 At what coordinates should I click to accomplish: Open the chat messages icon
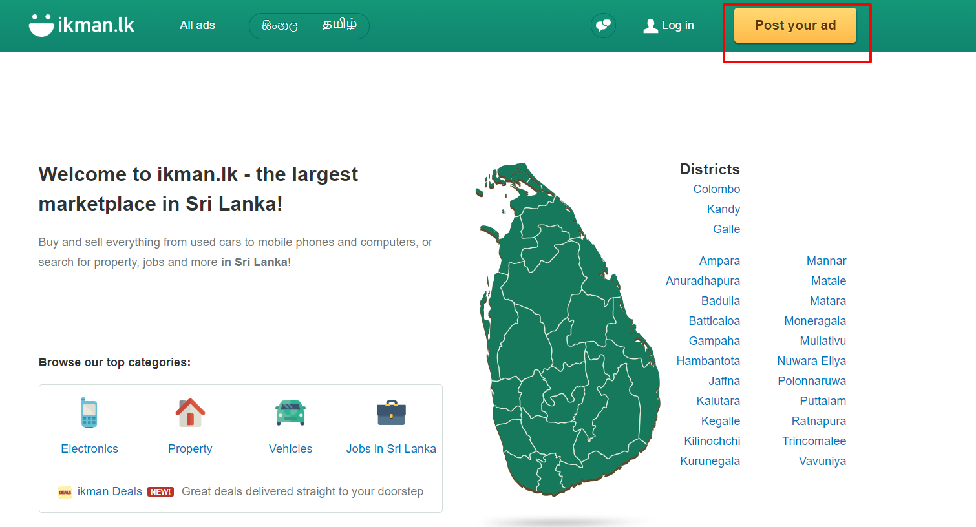tap(603, 26)
